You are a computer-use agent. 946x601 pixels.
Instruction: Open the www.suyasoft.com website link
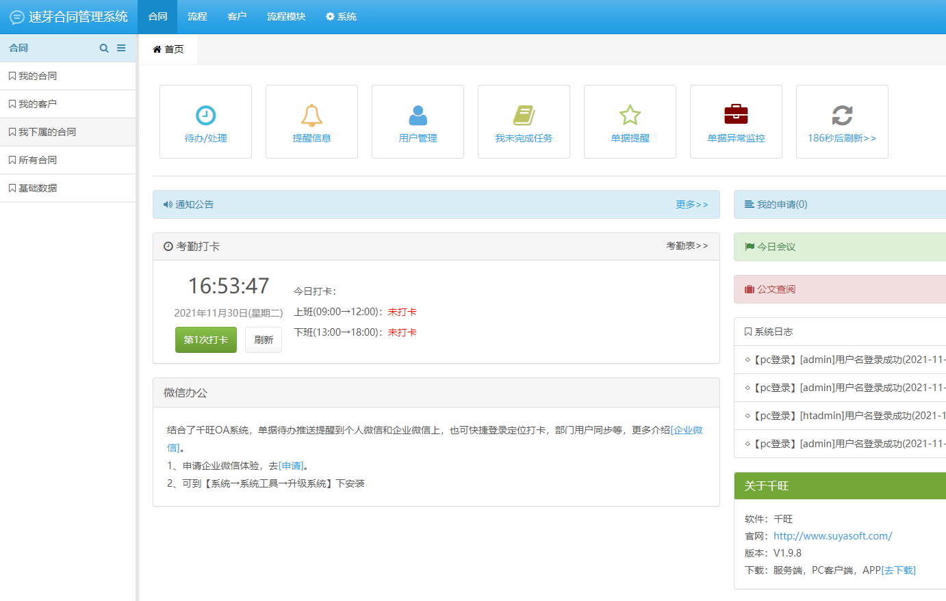pyautogui.click(x=832, y=536)
